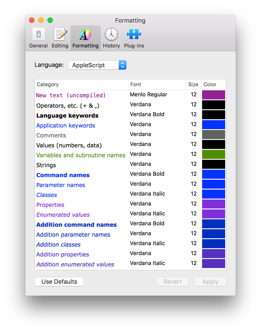Switch to the Editing preferences pane
261x333 pixels.
pos(60,37)
